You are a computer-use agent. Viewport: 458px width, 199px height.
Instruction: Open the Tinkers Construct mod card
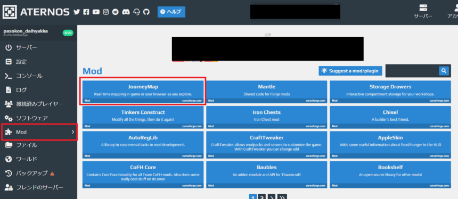[143, 117]
